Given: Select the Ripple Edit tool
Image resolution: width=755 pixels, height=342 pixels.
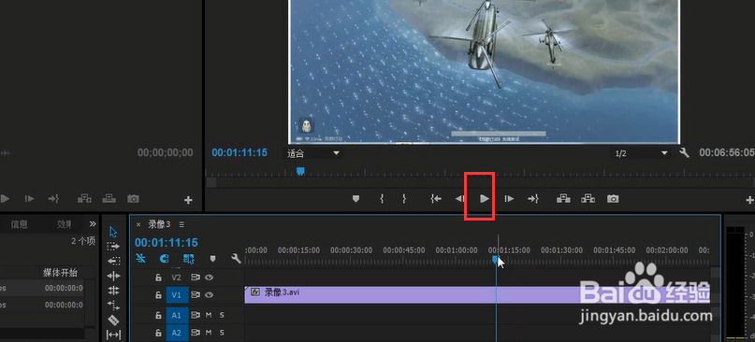Looking at the screenshot, I should pyautogui.click(x=113, y=276).
